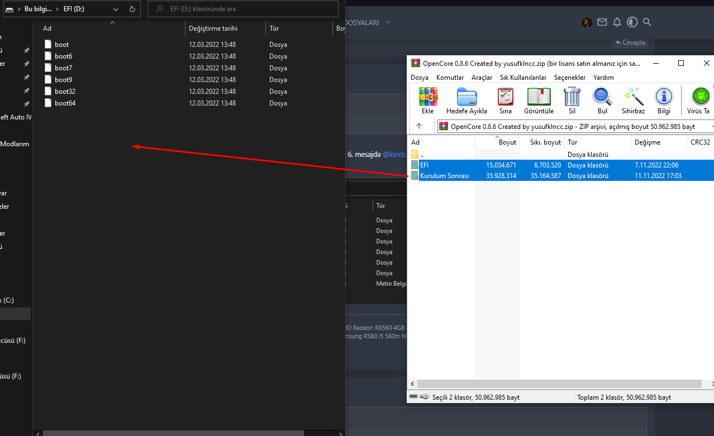Open the Seçenekler menu in WinRAR
Screen dimensions: 714x436
tap(569, 78)
